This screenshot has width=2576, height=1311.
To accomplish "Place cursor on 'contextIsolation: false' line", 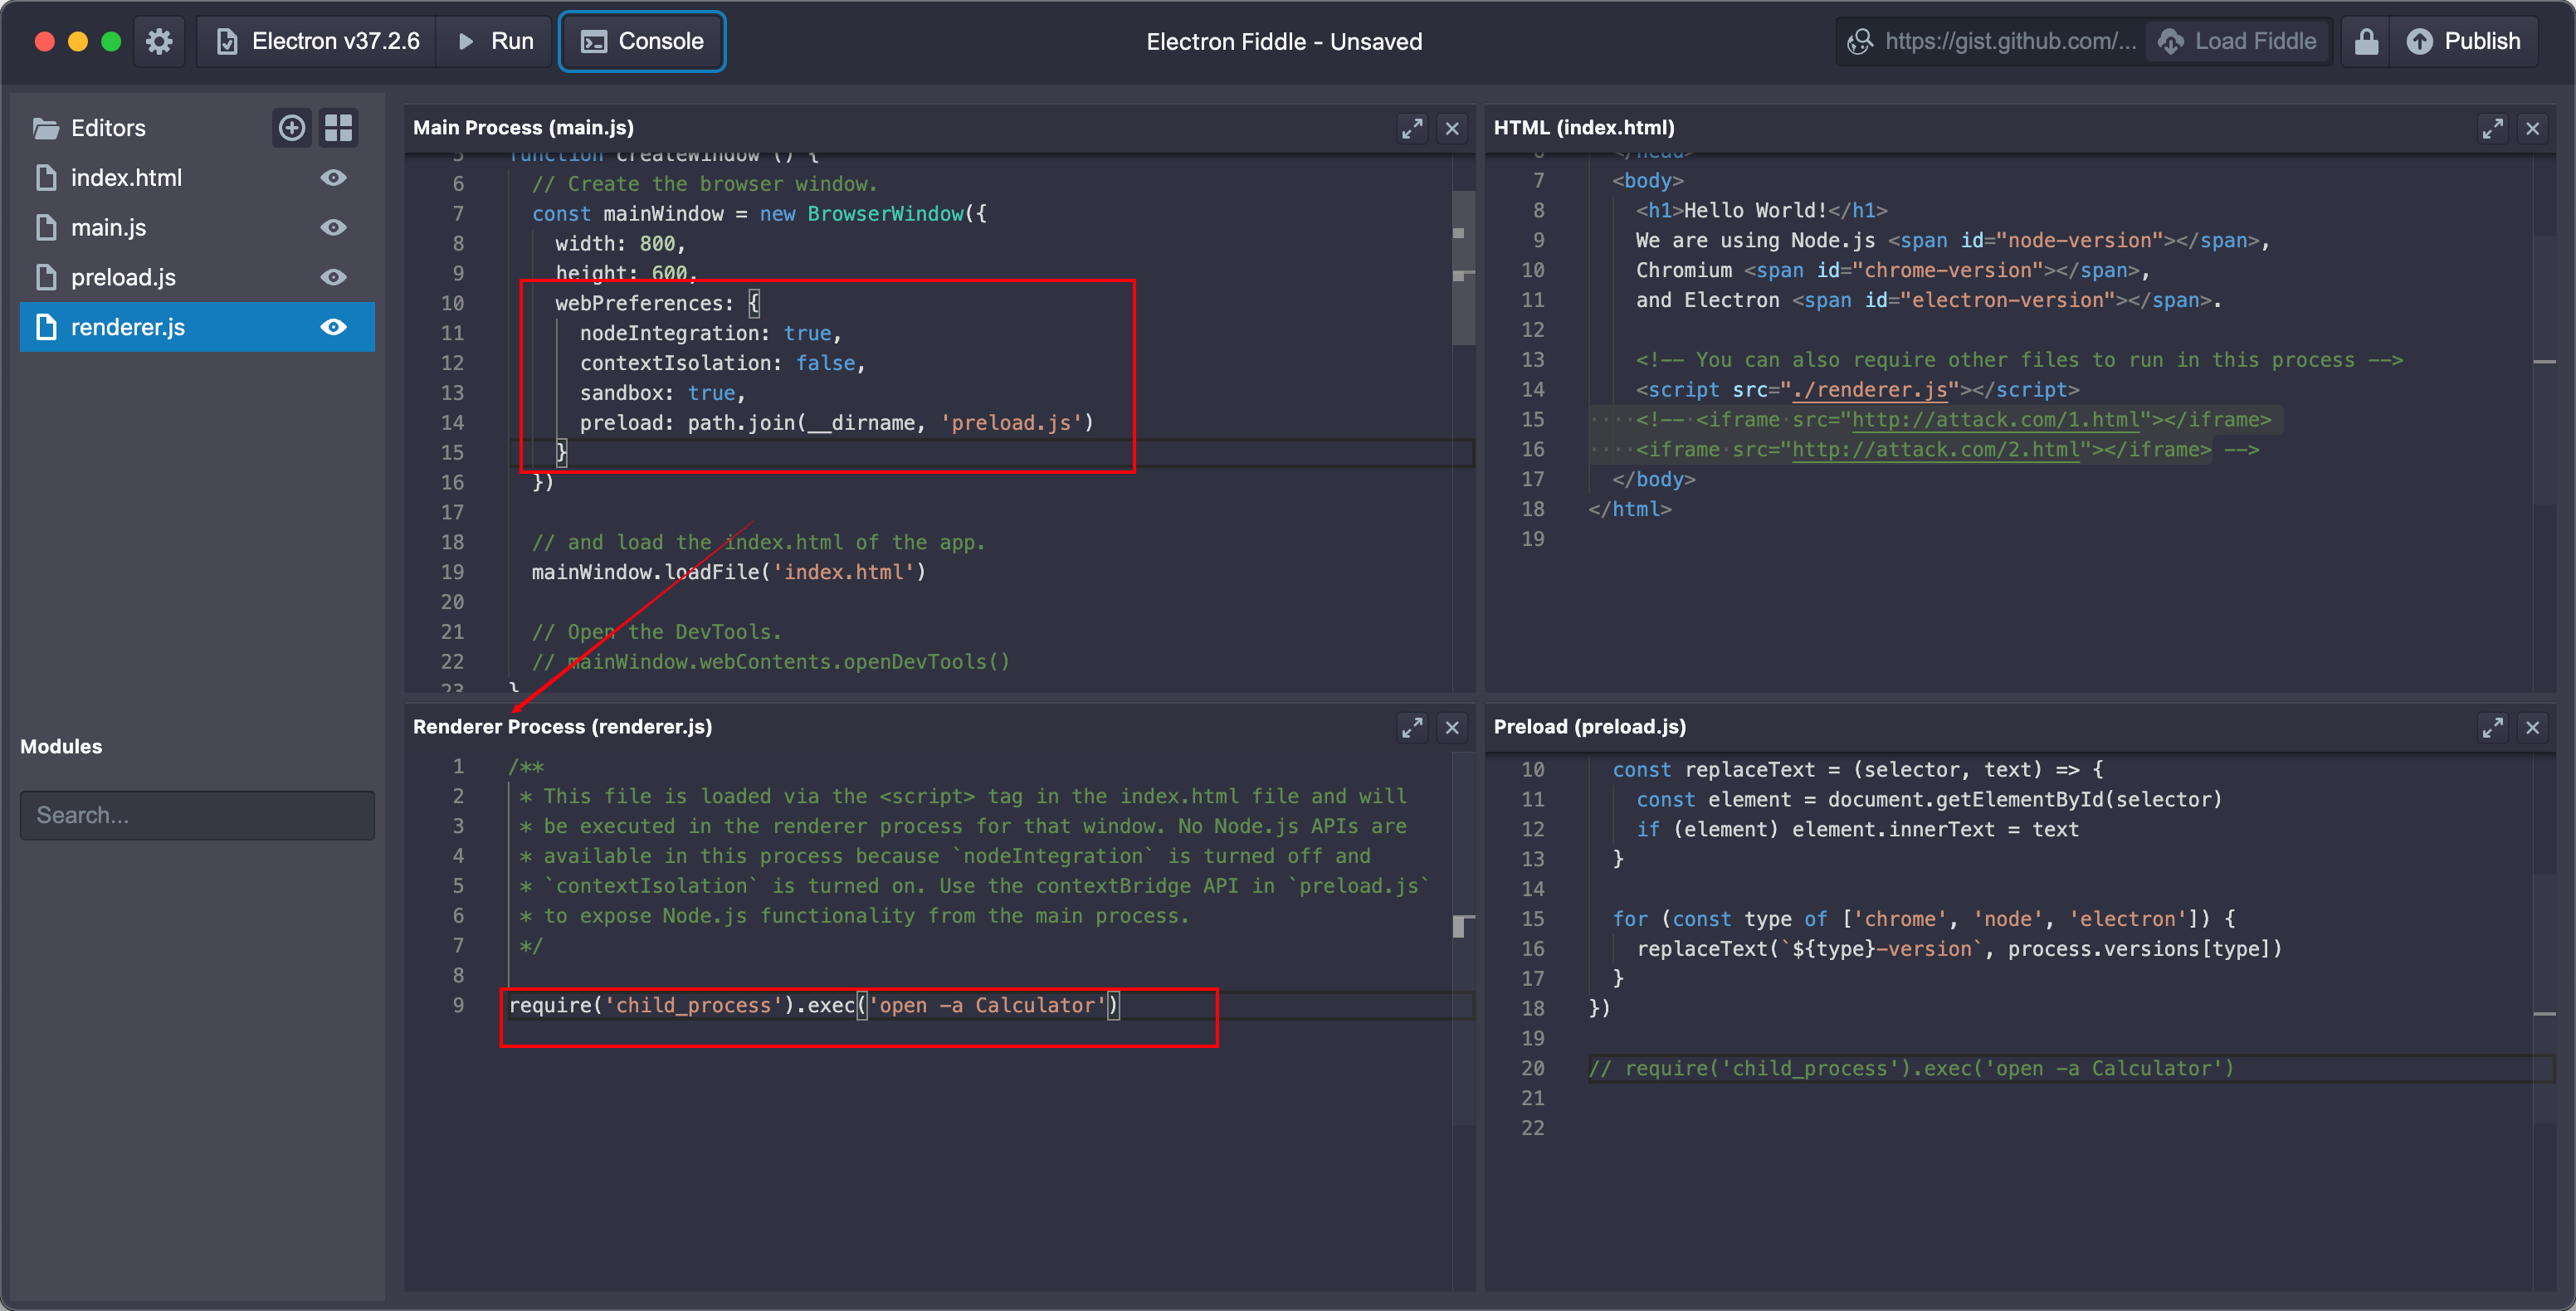I will coord(722,363).
